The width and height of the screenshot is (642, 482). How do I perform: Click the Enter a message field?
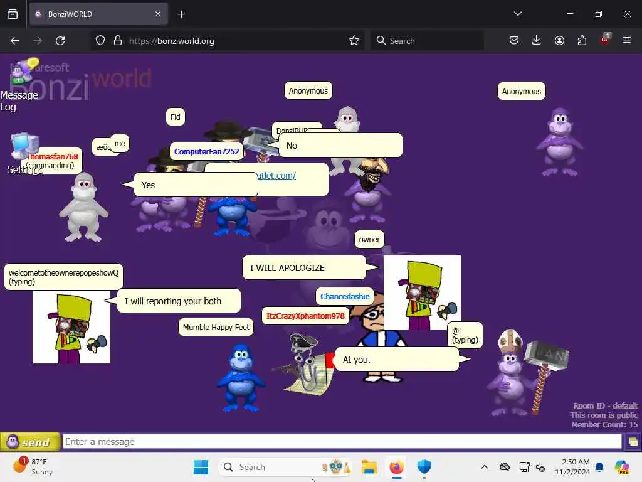pos(342,441)
